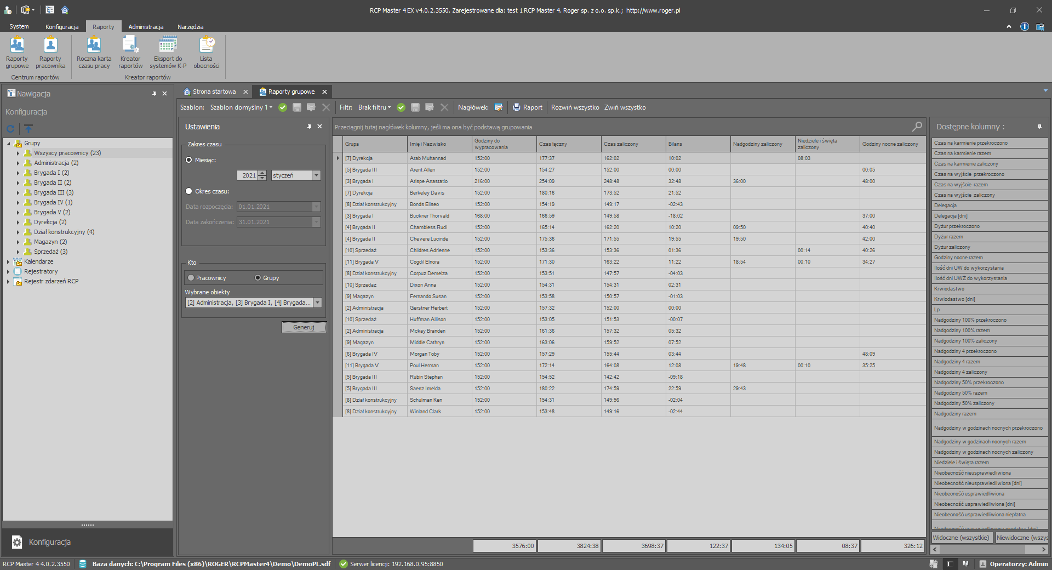The height and width of the screenshot is (570, 1052).
Task: Select the Pracownicy radio option
Action: click(x=191, y=278)
